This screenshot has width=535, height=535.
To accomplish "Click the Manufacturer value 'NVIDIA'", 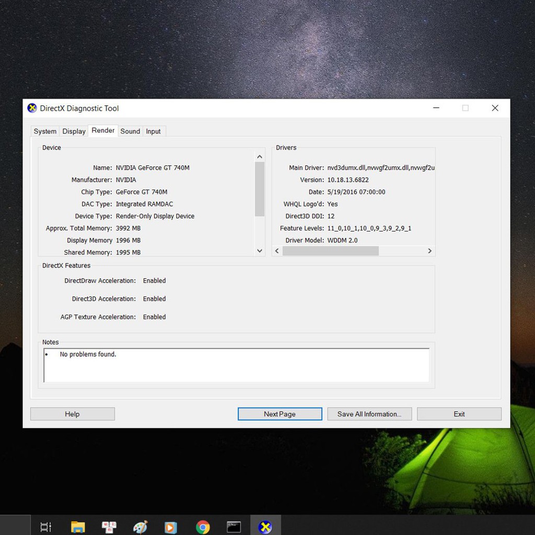I will (x=126, y=180).
